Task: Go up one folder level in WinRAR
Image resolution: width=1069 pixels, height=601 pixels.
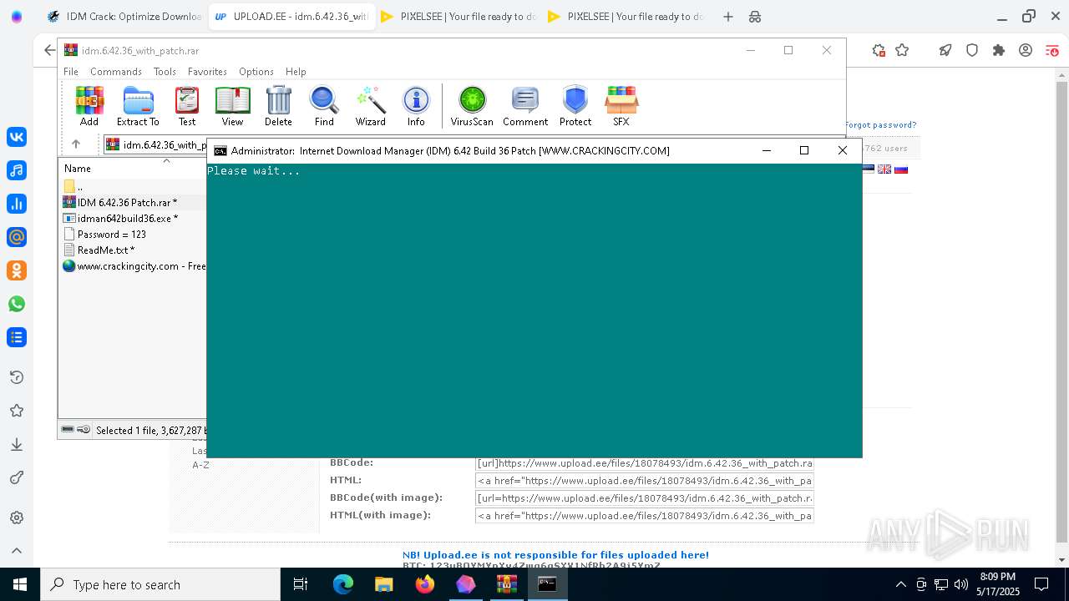Action: pyautogui.click(x=76, y=144)
